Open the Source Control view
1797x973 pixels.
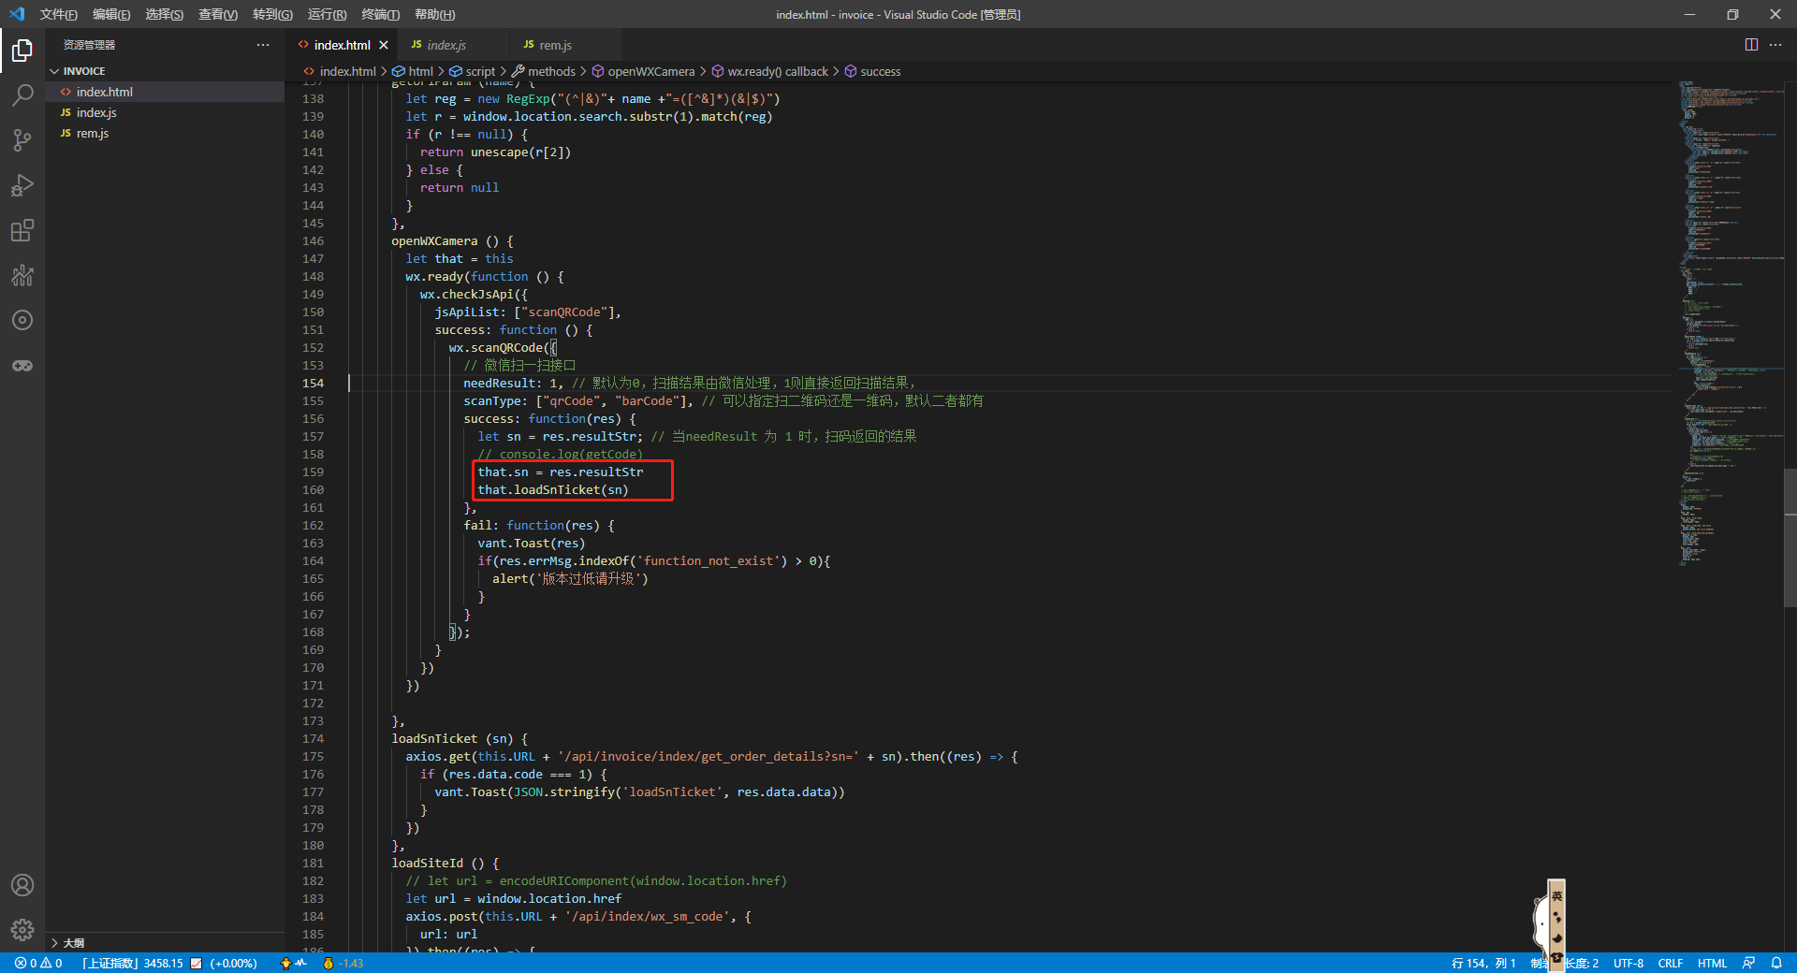(x=22, y=140)
